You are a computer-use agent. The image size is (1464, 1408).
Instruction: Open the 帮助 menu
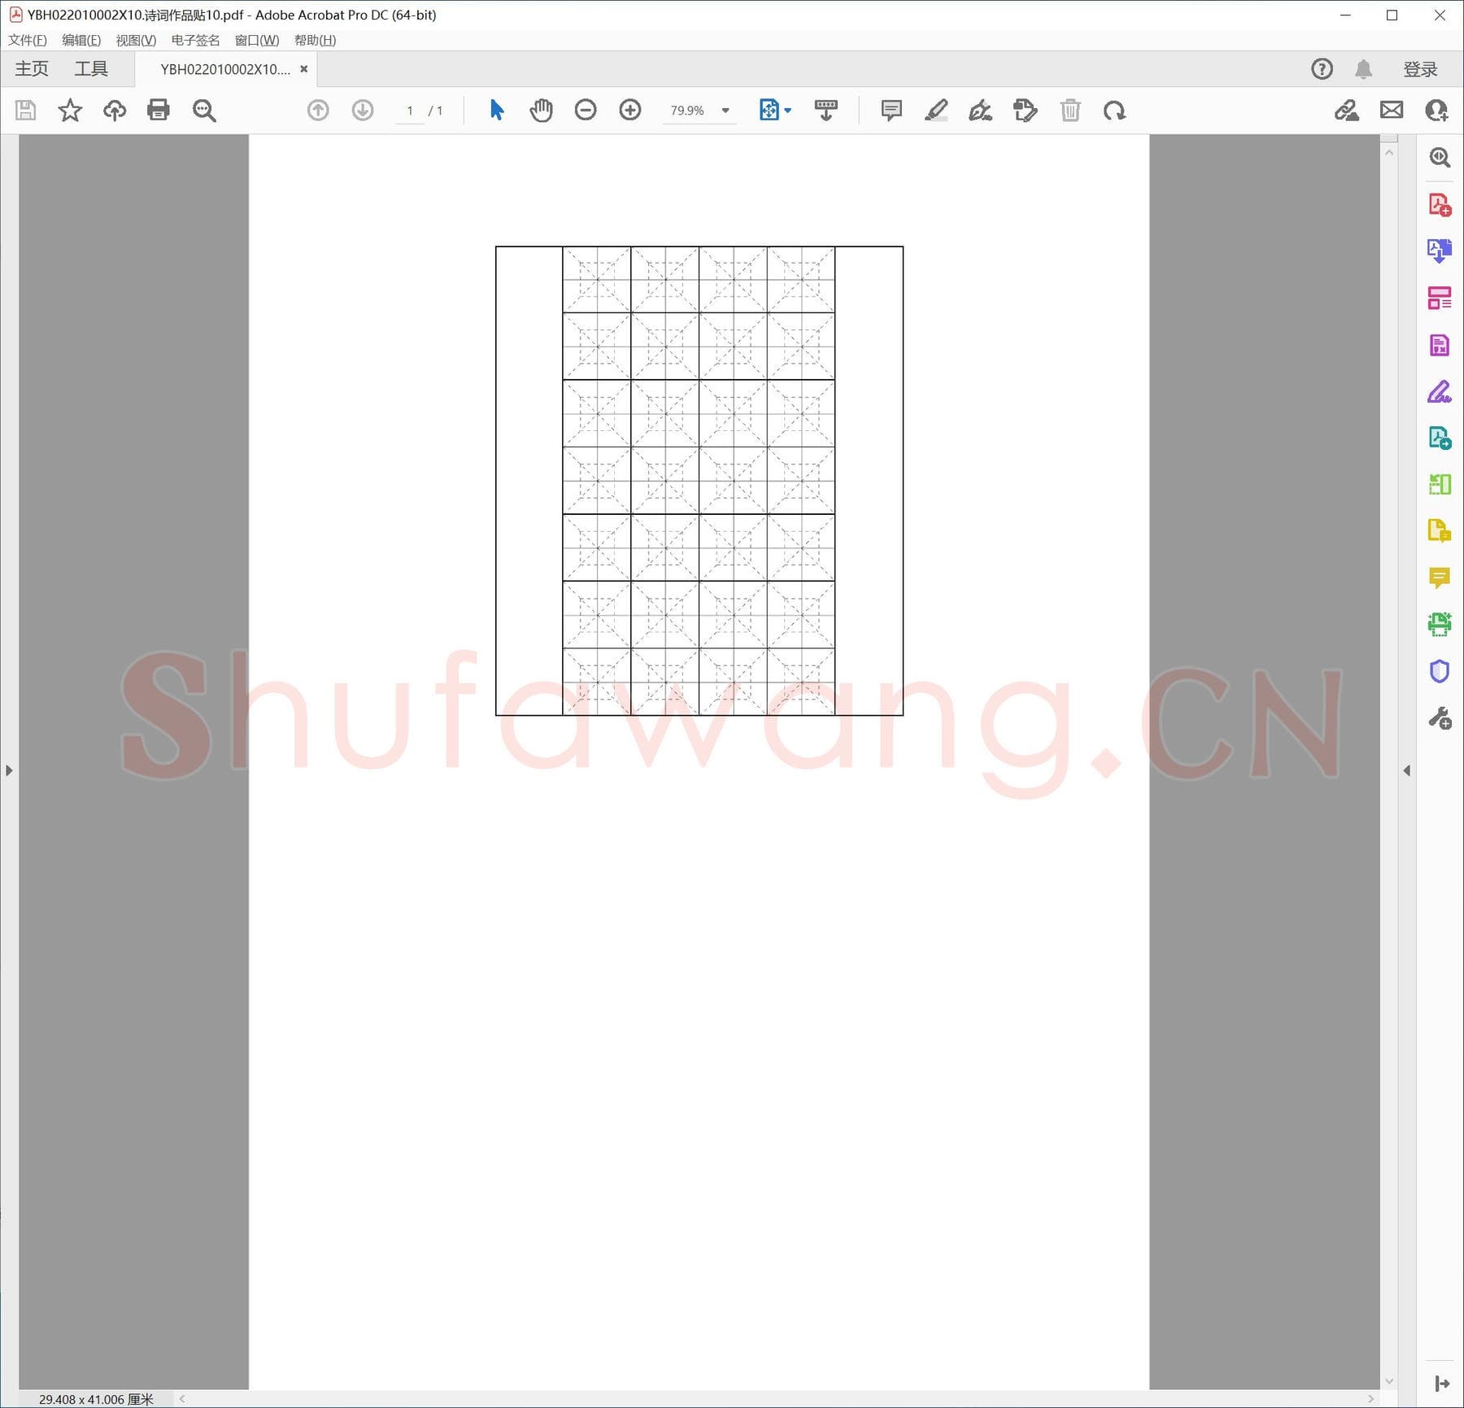point(316,40)
